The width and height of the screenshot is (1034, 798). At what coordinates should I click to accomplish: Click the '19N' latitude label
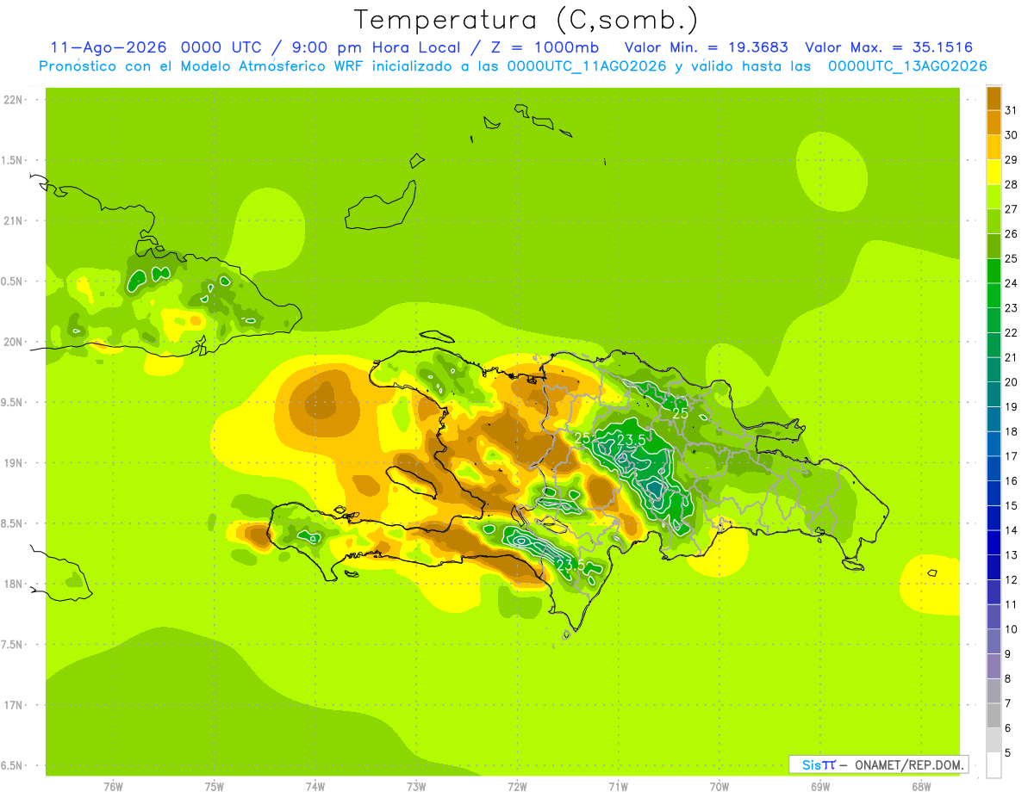pyautogui.click(x=14, y=462)
